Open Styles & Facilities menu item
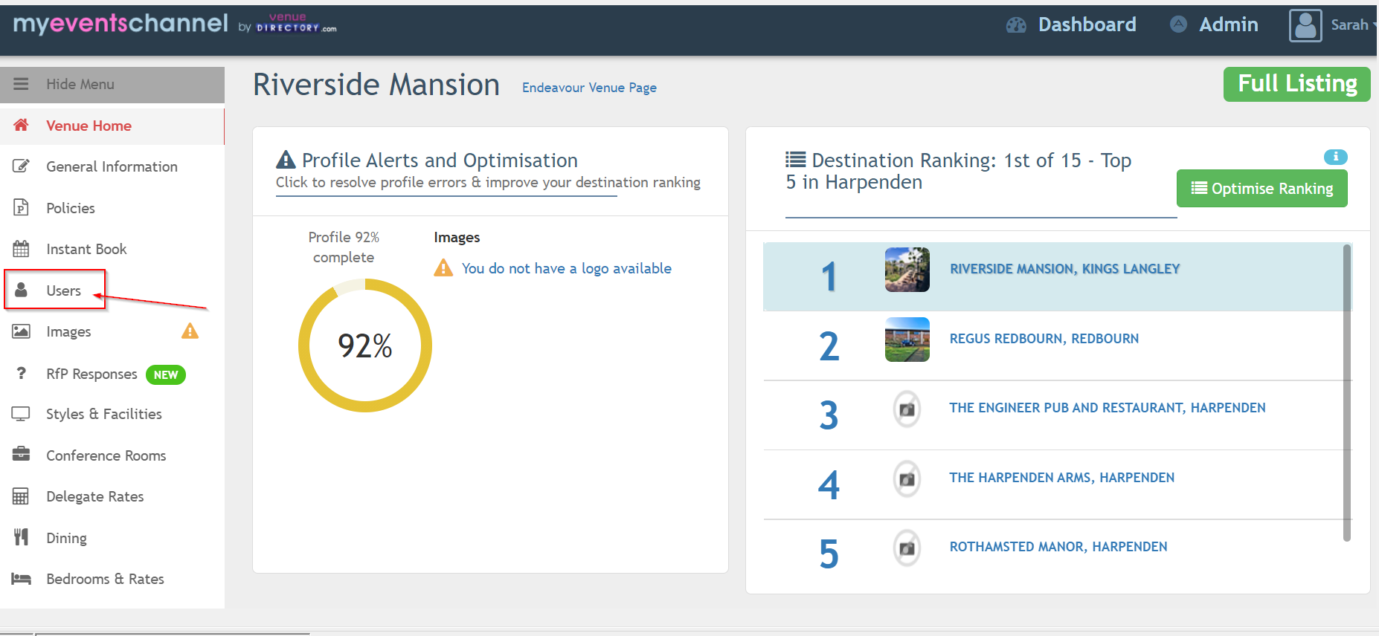Image resolution: width=1379 pixels, height=636 pixels. click(112, 414)
